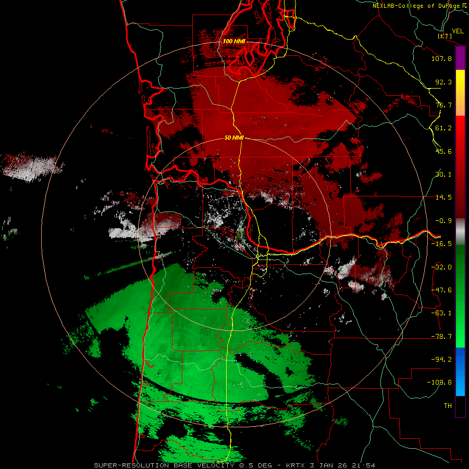
Task: Click the blue segment of the color bar
Action: click(x=460, y=372)
